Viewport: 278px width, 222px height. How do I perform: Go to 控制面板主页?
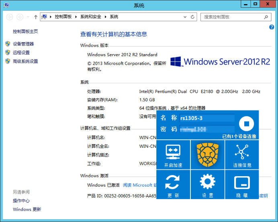25,31
